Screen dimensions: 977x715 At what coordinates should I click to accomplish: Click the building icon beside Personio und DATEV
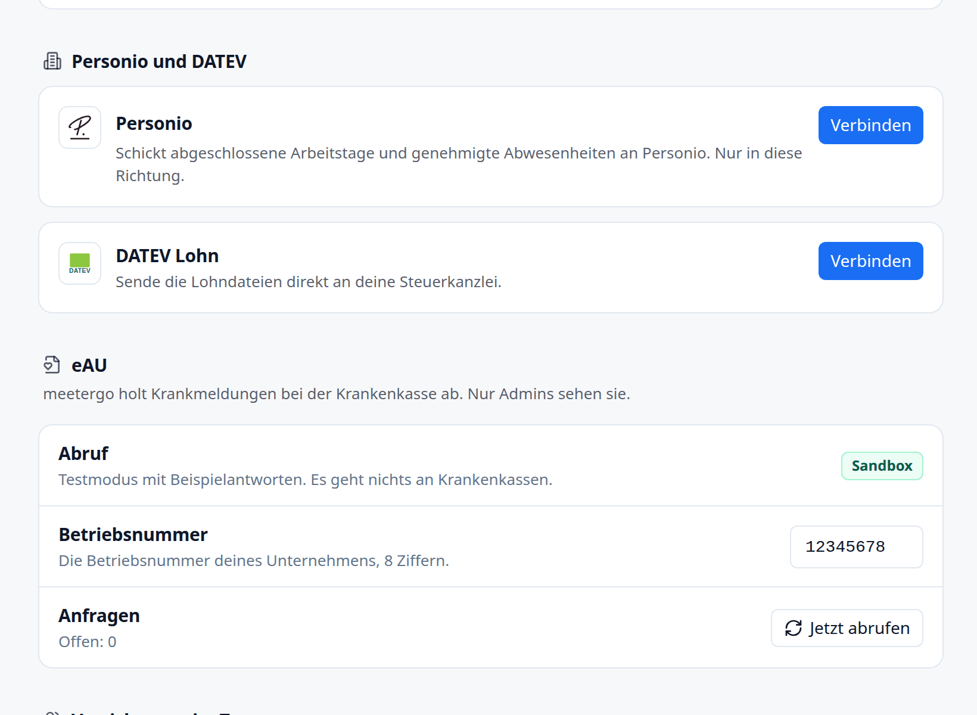coord(52,61)
